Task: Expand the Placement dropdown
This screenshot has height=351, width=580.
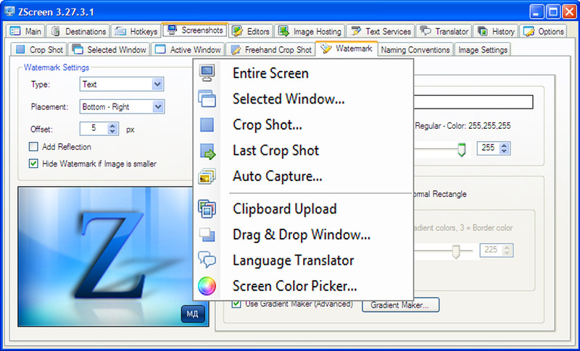Action: click(x=158, y=106)
